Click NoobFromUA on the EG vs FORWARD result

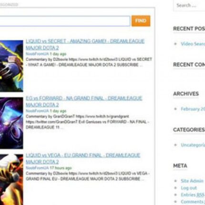tap(37, 111)
